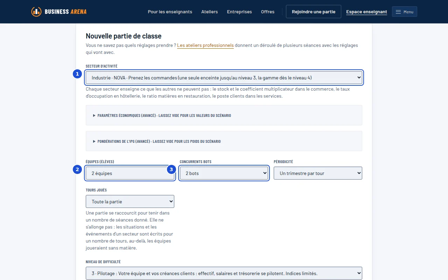Open Pour les enseignants nav item
448x280 pixels.
[170, 12]
